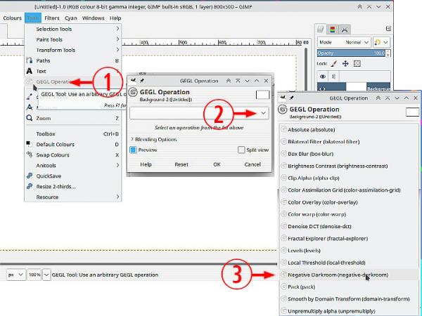Open the Colours menu
The image size is (422, 316).
(x=13, y=18)
